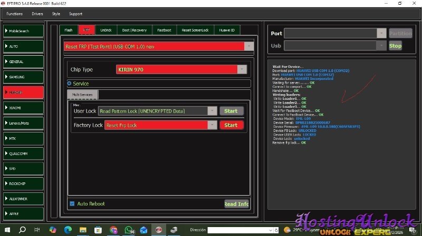
Task: Select the Service radio button
Action: coord(69,84)
